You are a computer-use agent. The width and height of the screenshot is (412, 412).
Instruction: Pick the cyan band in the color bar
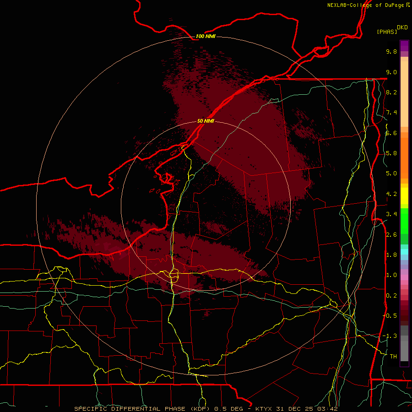tap(404, 252)
